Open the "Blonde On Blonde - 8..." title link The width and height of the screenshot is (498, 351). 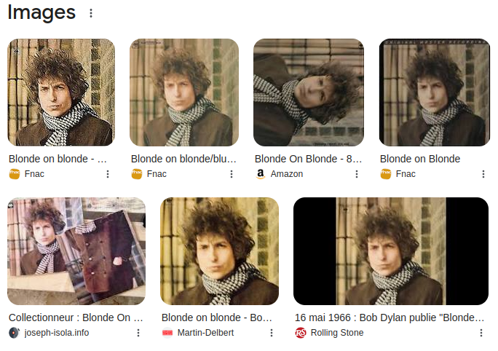click(x=308, y=159)
